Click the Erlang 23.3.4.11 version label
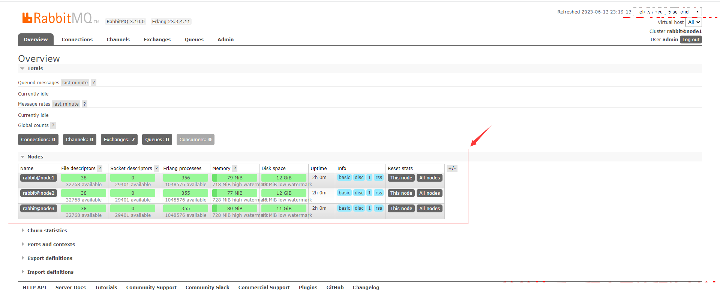The width and height of the screenshot is (720, 297). pyautogui.click(x=171, y=22)
